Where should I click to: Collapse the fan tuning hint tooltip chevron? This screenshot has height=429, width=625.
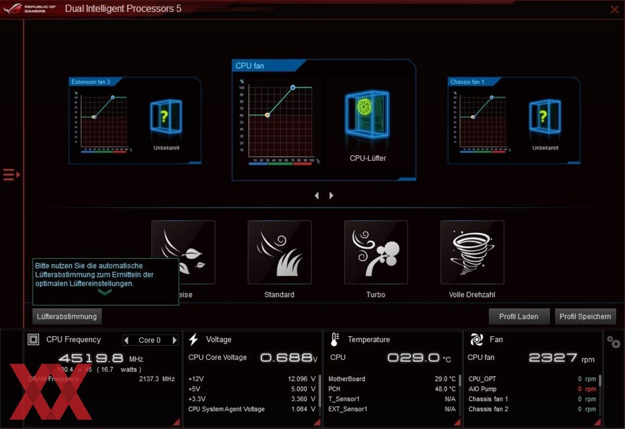pos(105,292)
